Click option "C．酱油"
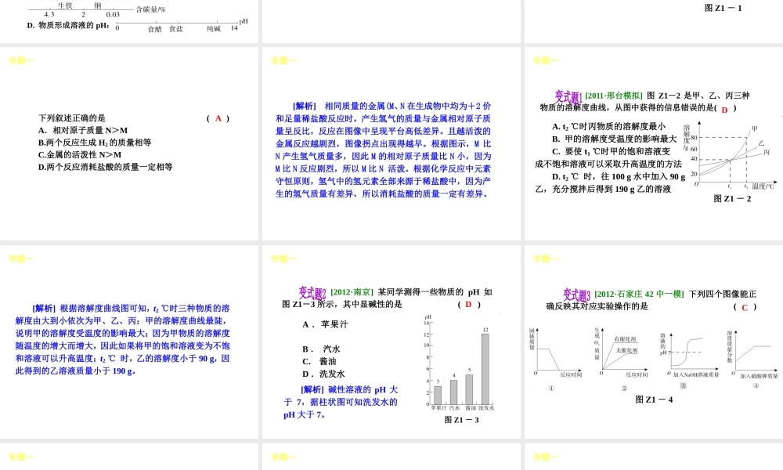 click(319, 361)
